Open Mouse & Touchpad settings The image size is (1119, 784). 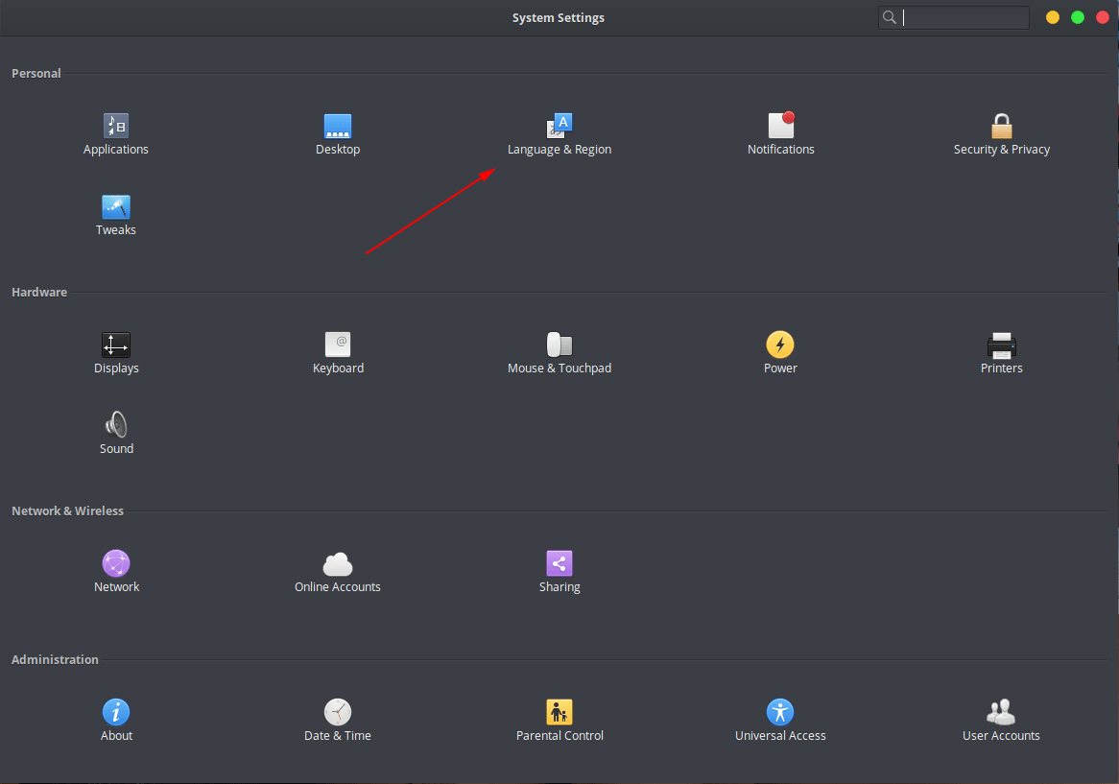[x=559, y=345]
